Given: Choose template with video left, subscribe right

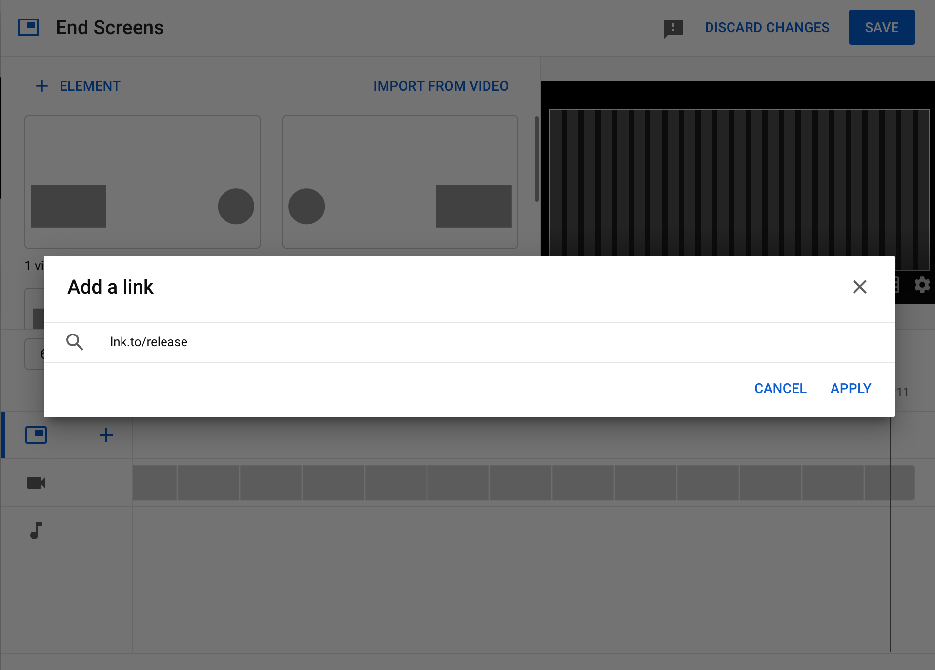Looking at the screenshot, I should pos(142,182).
